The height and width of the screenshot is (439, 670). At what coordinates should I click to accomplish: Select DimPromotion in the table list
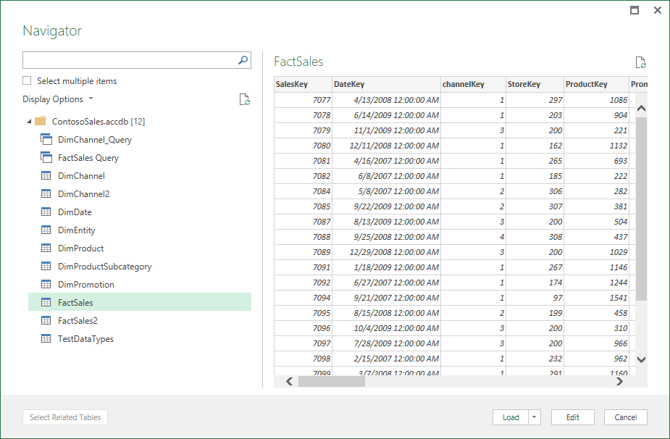(85, 285)
